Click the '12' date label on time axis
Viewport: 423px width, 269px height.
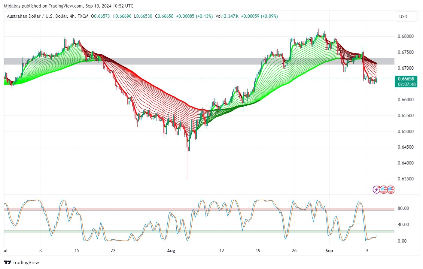222,251
